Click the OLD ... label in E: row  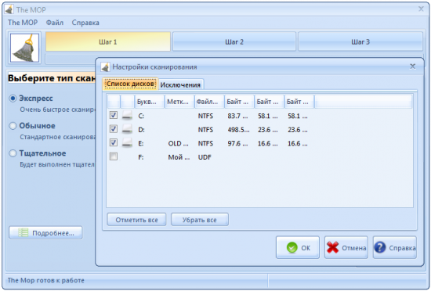click(179, 143)
